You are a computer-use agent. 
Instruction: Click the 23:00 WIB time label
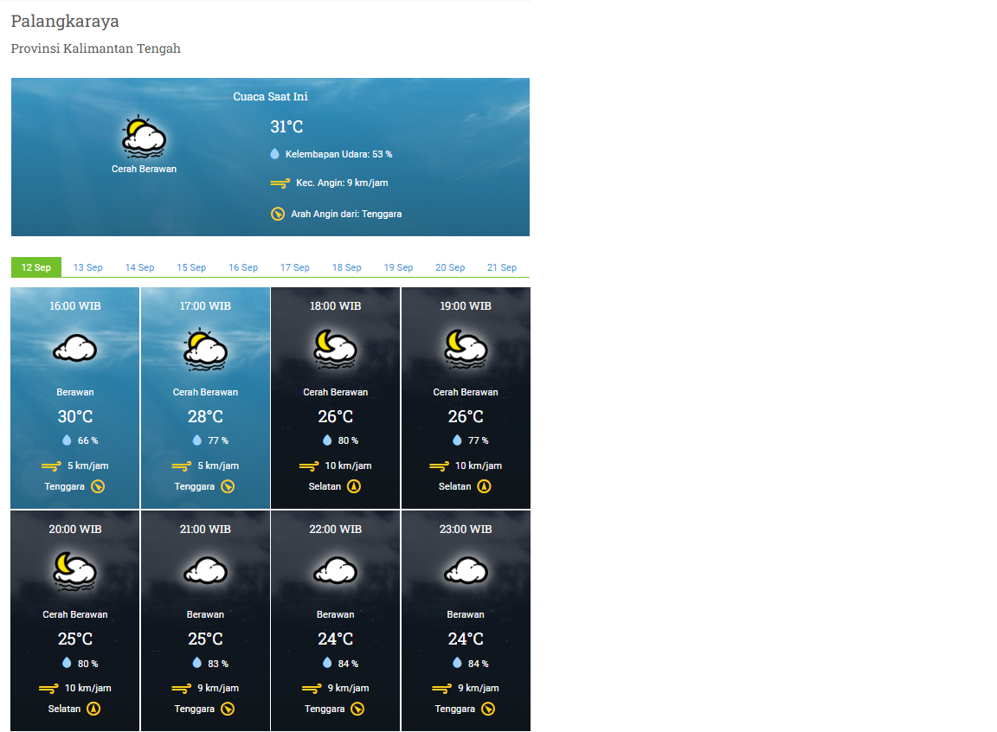pos(466,530)
